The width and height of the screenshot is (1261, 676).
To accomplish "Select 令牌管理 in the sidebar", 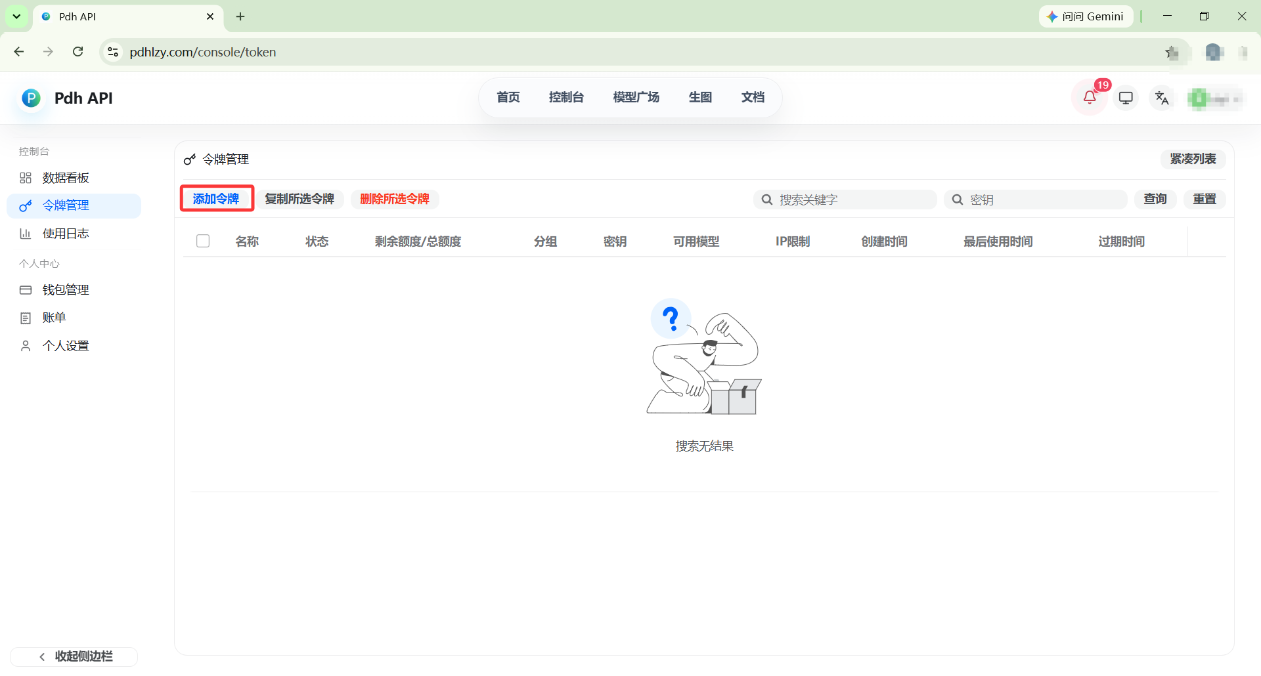I will [74, 205].
